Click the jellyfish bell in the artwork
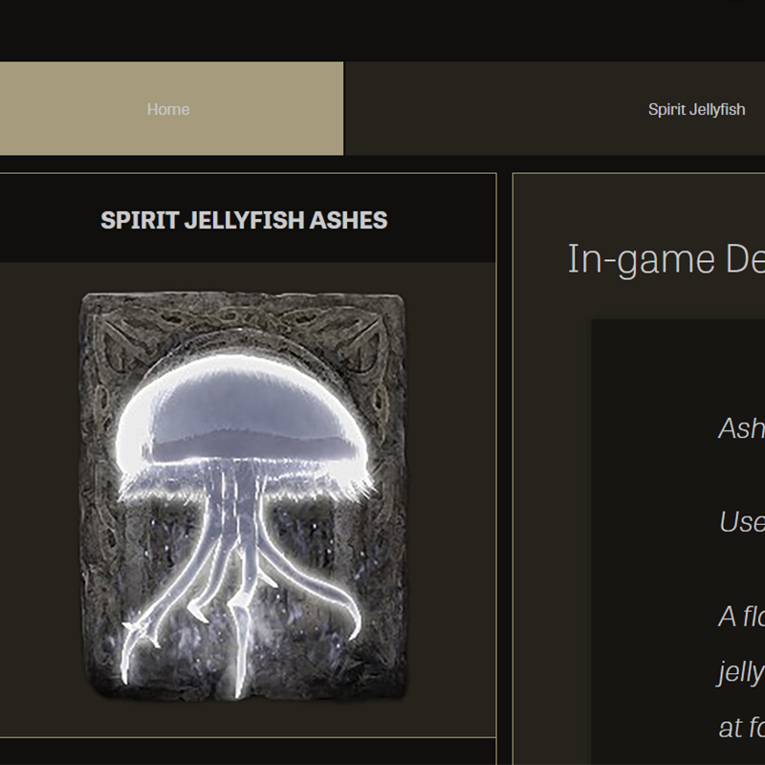This screenshot has width=765, height=765. pyautogui.click(x=244, y=411)
